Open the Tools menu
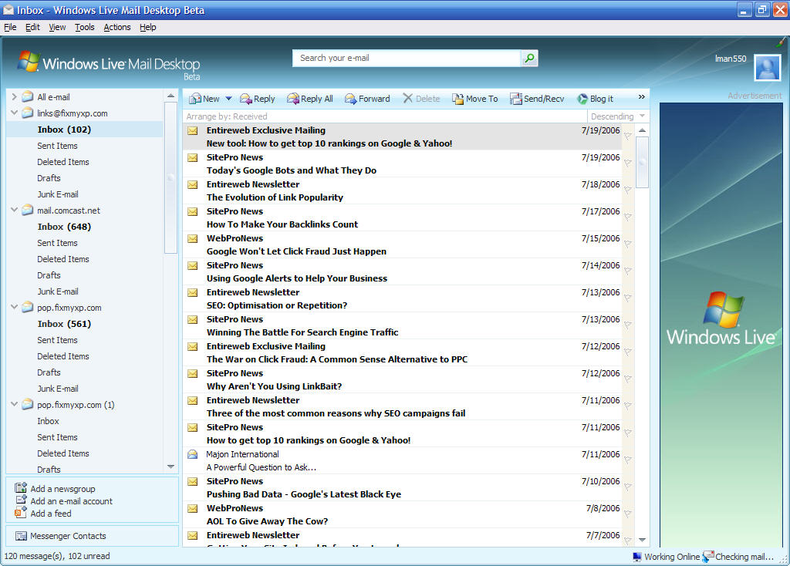 pyautogui.click(x=85, y=27)
